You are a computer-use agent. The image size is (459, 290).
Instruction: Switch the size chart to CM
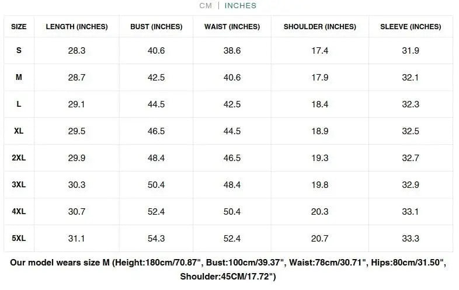click(205, 6)
